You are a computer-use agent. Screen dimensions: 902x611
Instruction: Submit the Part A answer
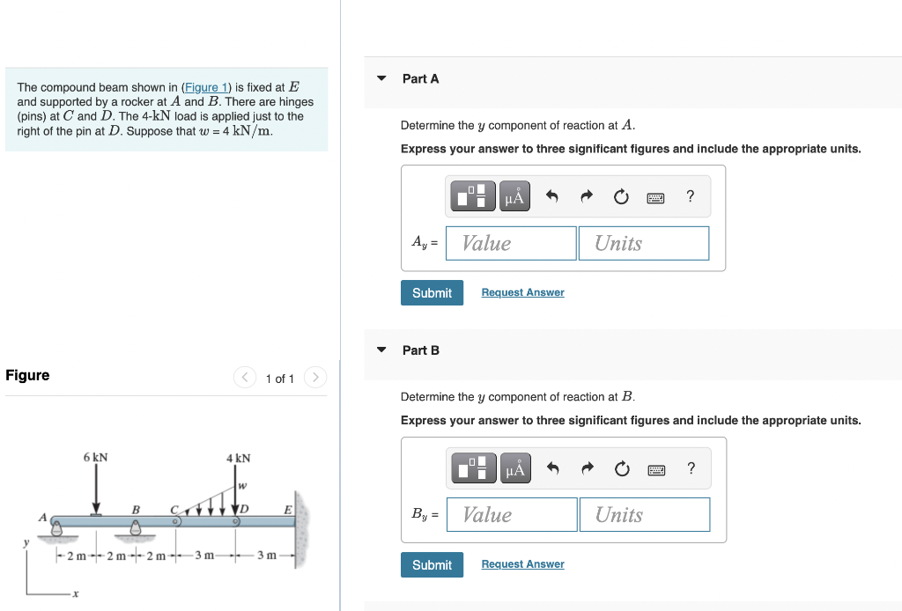(432, 292)
